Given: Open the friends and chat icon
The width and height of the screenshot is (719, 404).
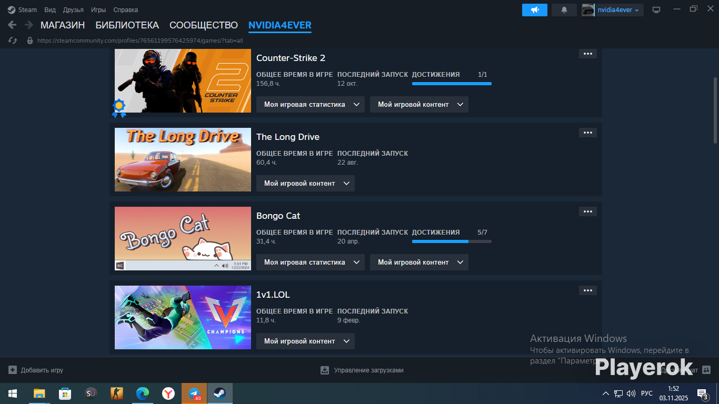Looking at the screenshot, I should point(706,370).
